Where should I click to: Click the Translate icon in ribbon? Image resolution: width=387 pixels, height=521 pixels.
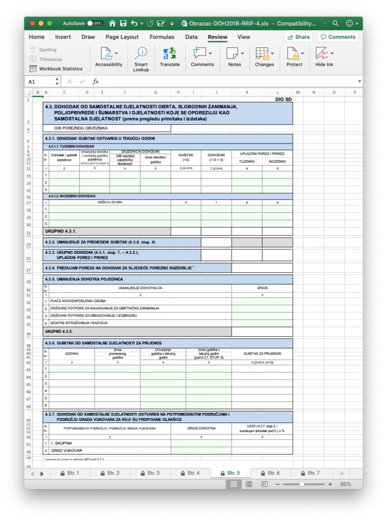click(x=170, y=59)
